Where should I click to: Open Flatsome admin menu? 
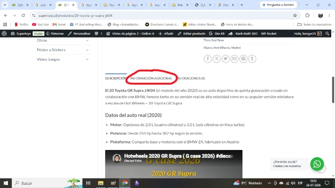pos(55,33)
